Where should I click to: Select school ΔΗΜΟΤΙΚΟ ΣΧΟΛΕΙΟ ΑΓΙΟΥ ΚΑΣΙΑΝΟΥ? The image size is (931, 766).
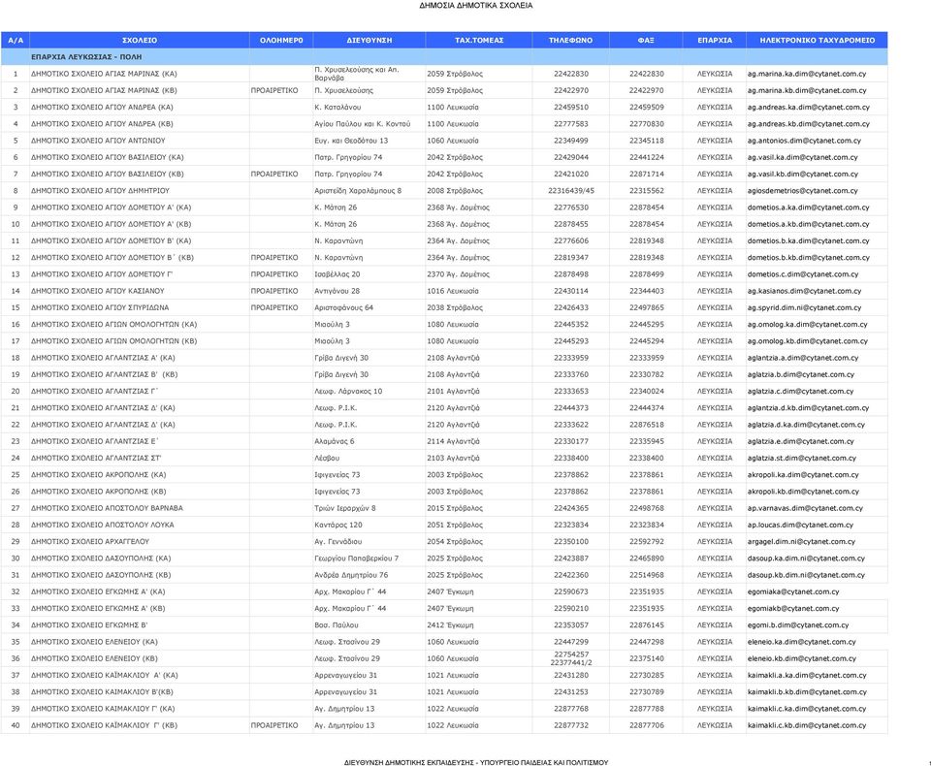pyautogui.click(x=97, y=291)
